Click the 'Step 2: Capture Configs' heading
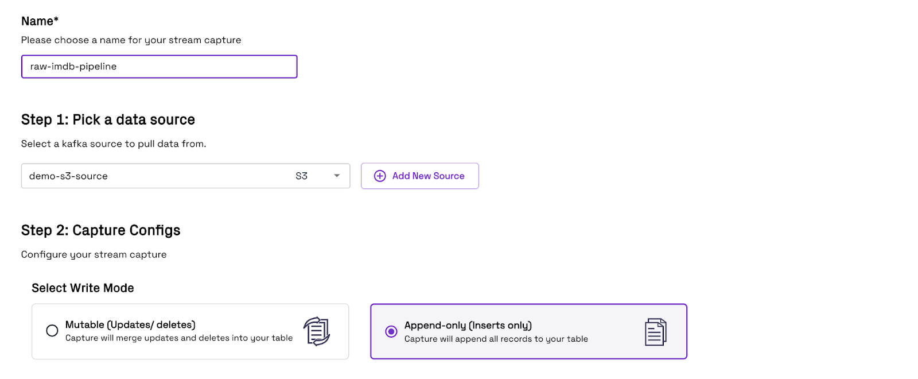The height and width of the screenshot is (379, 918). pyautogui.click(x=101, y=230)
